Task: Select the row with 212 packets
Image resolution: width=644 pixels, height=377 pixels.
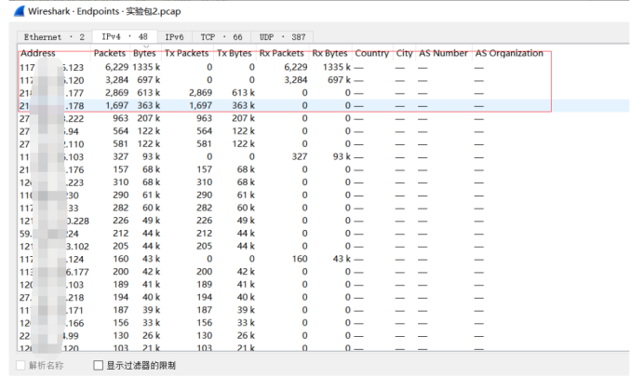Action: [x=324, y=234]
